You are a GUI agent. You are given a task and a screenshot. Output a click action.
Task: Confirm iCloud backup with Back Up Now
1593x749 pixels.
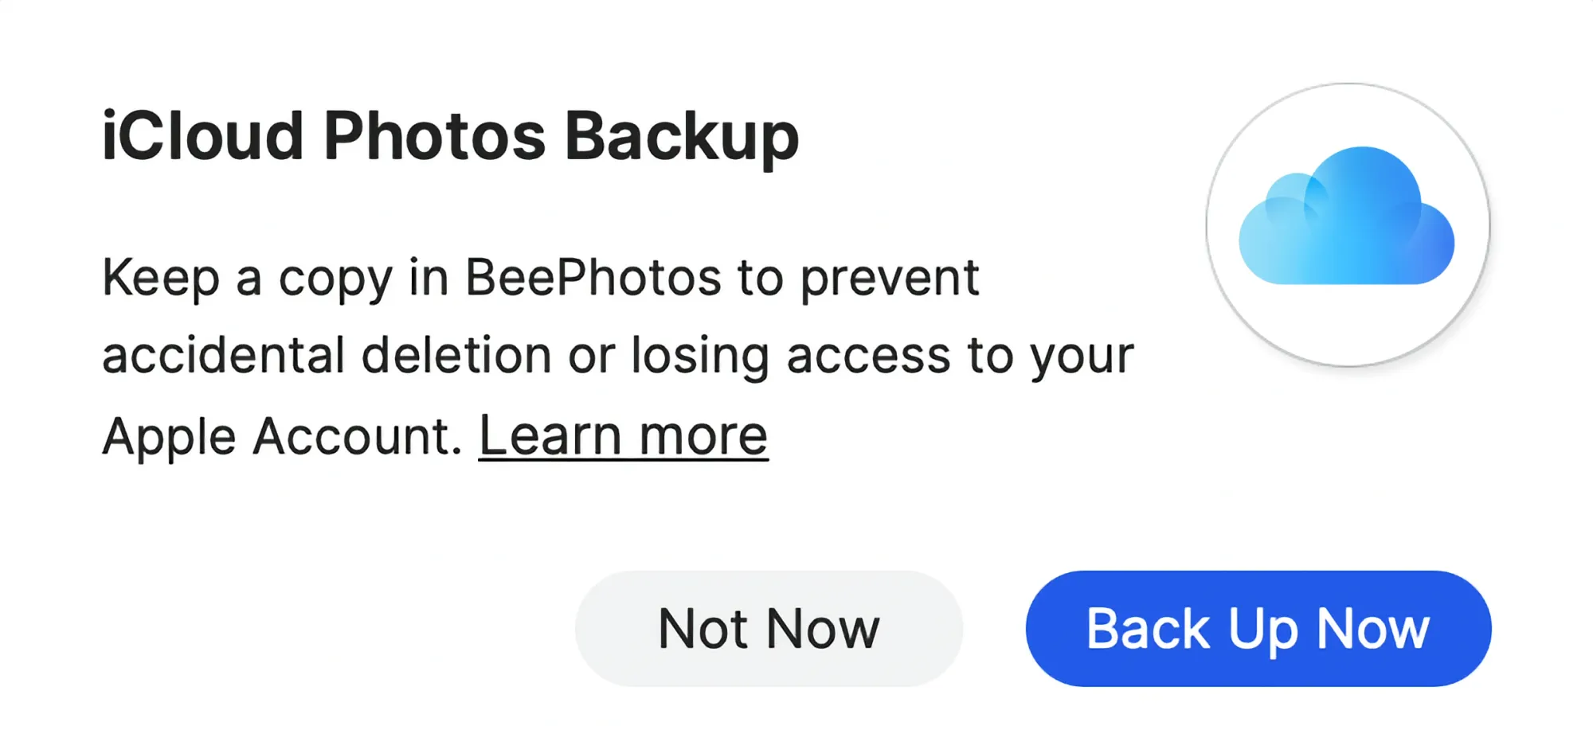coord(1258,628)
